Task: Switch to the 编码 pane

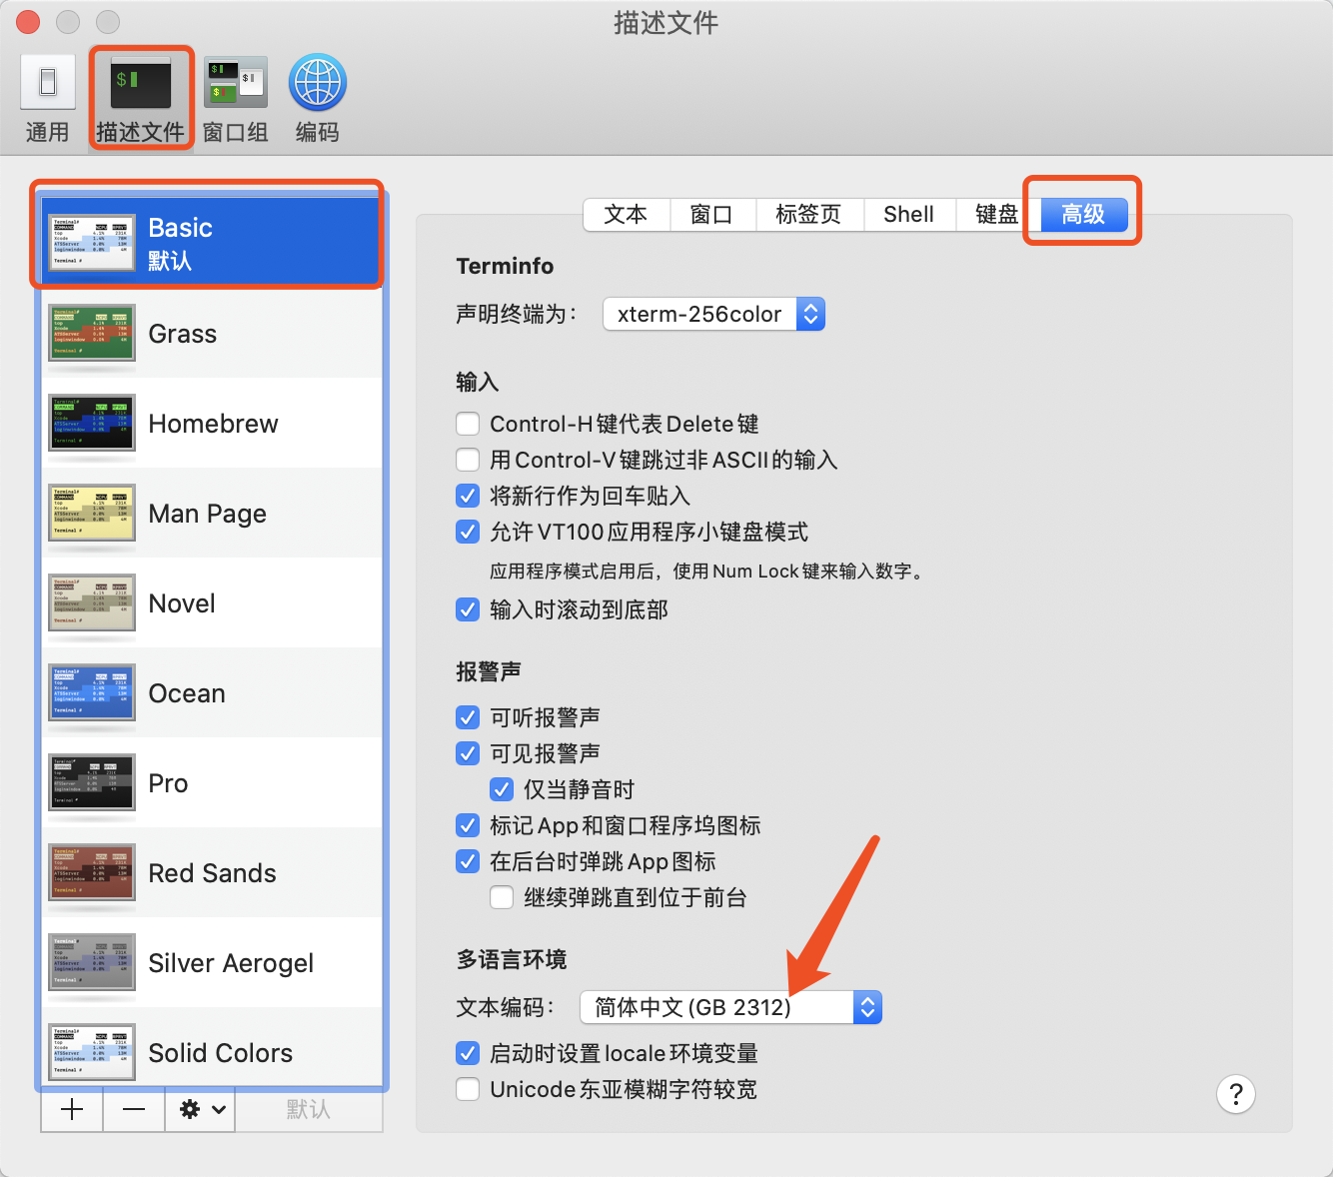Action: [317, 97]
